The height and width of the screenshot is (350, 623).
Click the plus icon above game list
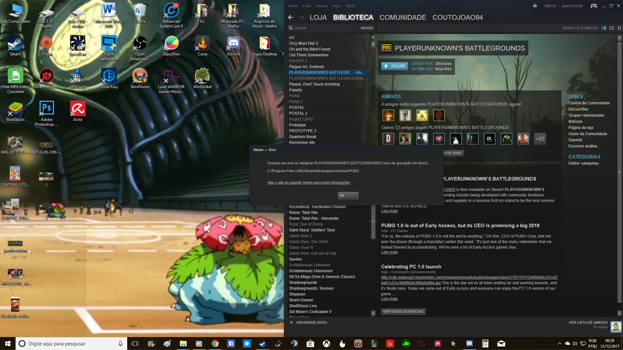pyautogui.click(x=373, y=37)
